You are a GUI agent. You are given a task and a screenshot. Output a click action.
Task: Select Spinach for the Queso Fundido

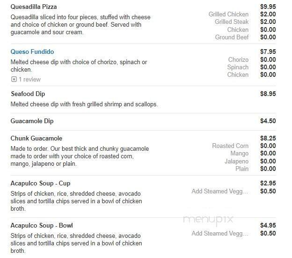coord(238,67)
